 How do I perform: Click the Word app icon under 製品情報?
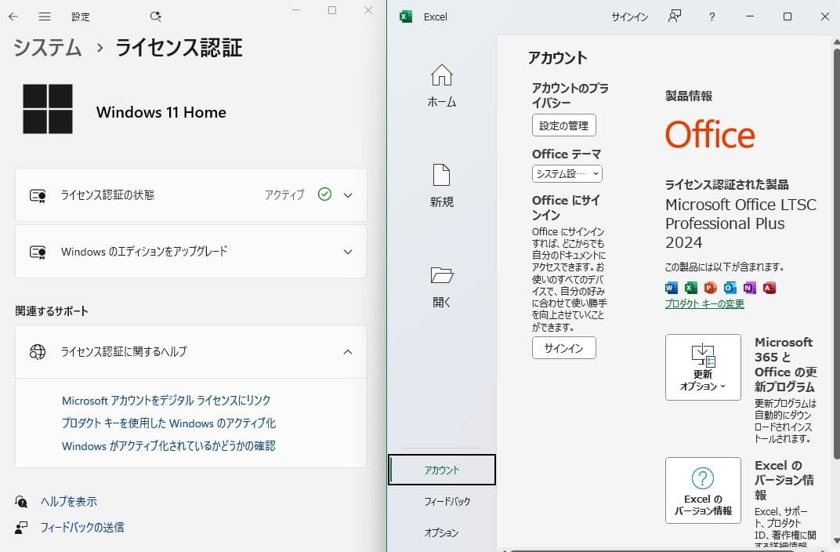[671, 288]
